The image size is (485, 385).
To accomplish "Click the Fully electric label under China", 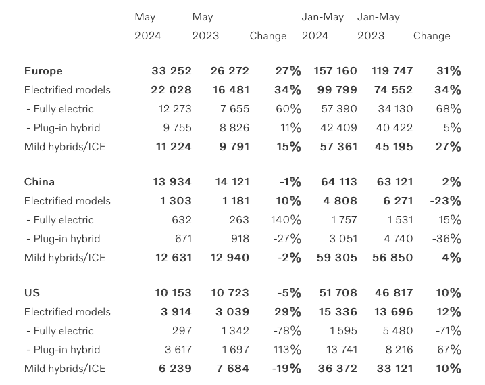I will pyautogui.click(x=60, y=220).
